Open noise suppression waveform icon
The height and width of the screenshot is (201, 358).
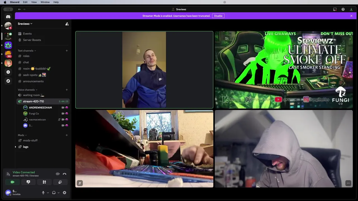58,174
